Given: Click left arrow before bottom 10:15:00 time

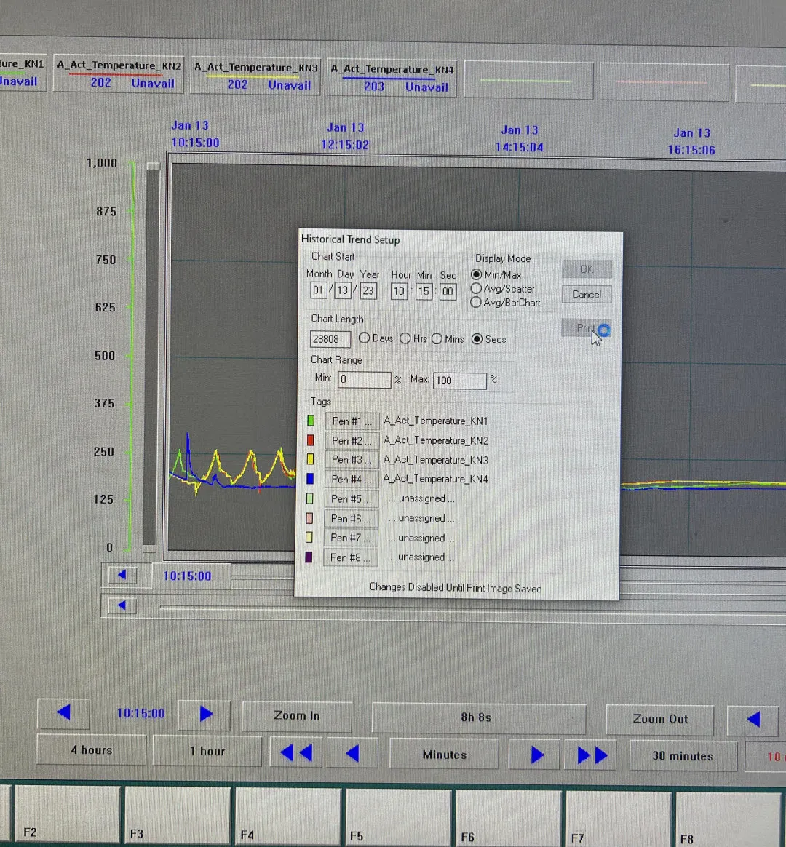Looking at the screenshot, I should pyautogui.click(x=64, y=712).
